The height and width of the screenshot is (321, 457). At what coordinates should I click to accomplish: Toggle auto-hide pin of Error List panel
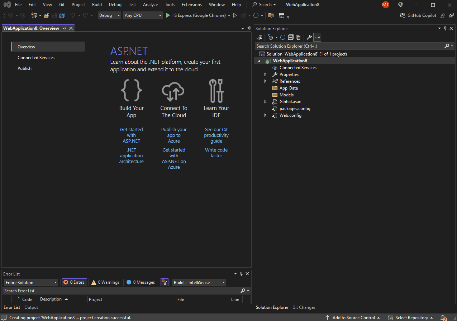(242, 274)
